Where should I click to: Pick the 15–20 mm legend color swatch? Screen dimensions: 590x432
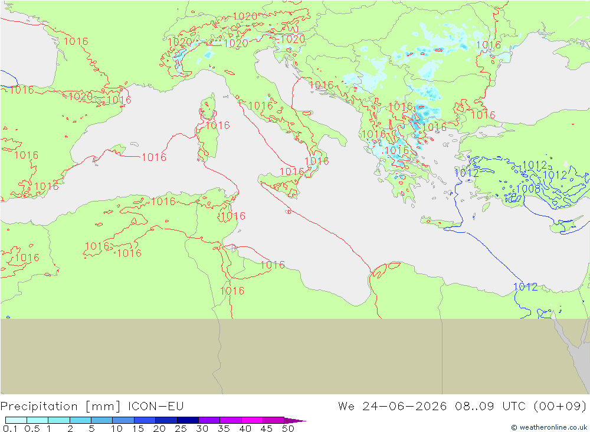(x=145, y=420)
